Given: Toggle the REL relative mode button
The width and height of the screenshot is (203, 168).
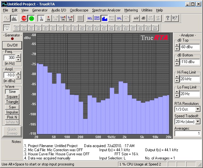Looking at the screenshot, I should pos(90,18).
